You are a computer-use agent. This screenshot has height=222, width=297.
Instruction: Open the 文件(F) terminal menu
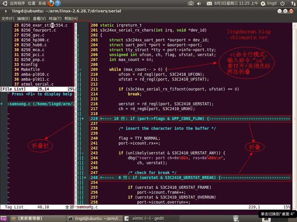point(8,19)
